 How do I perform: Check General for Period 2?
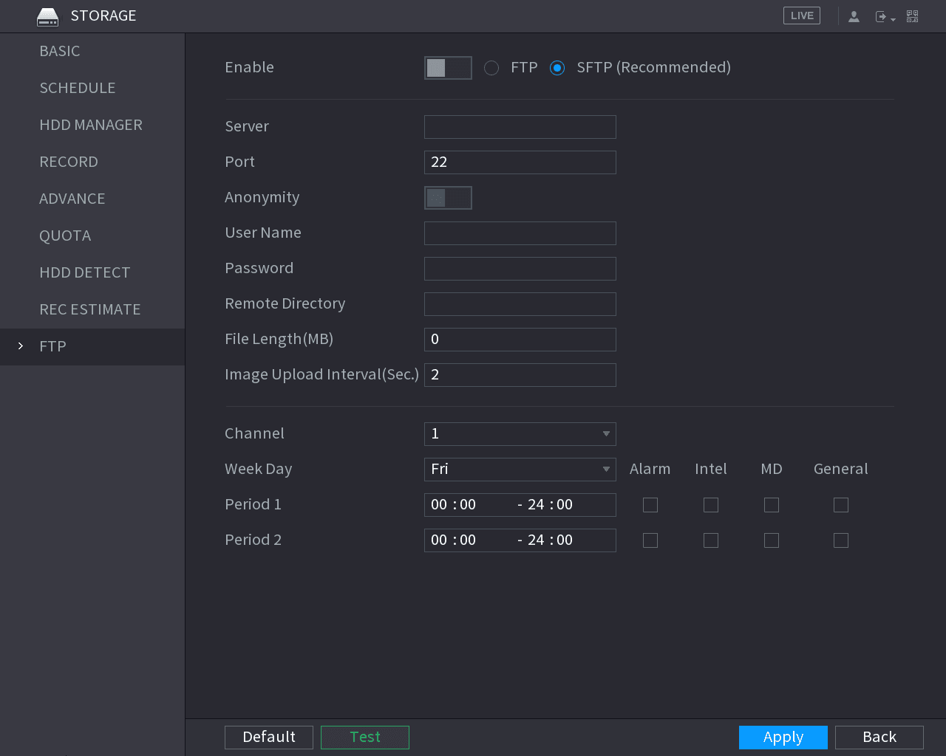pos(841,540)
